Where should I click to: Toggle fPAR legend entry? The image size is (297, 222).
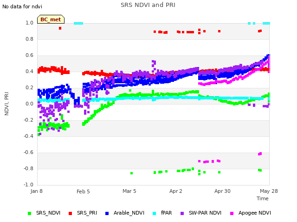(162, 213)
